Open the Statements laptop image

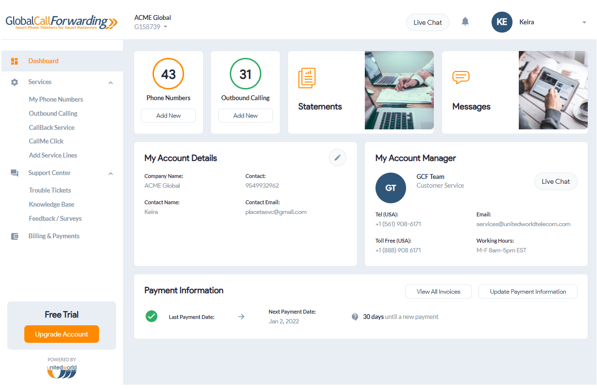pyautogui.click(x=399, y=90)
